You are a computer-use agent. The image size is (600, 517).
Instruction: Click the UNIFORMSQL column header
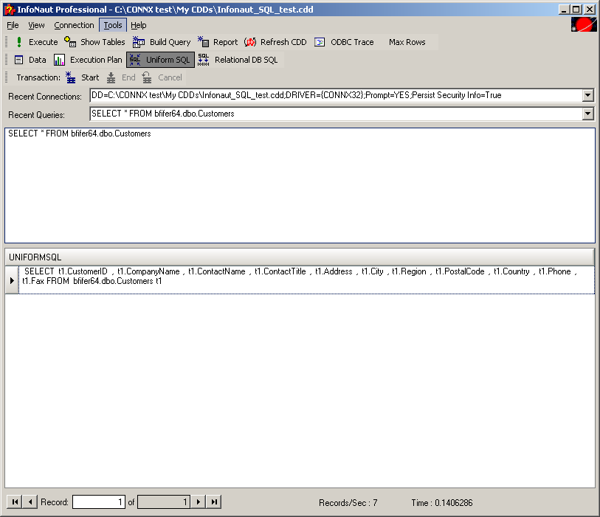[300, 257]
